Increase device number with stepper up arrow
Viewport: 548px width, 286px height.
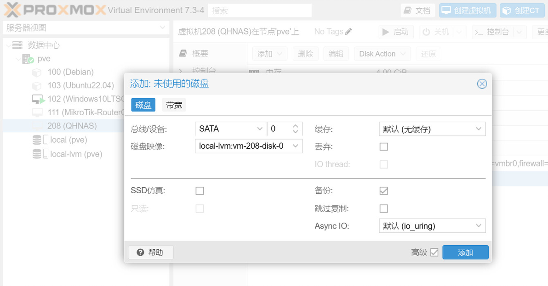pos(295,126)
